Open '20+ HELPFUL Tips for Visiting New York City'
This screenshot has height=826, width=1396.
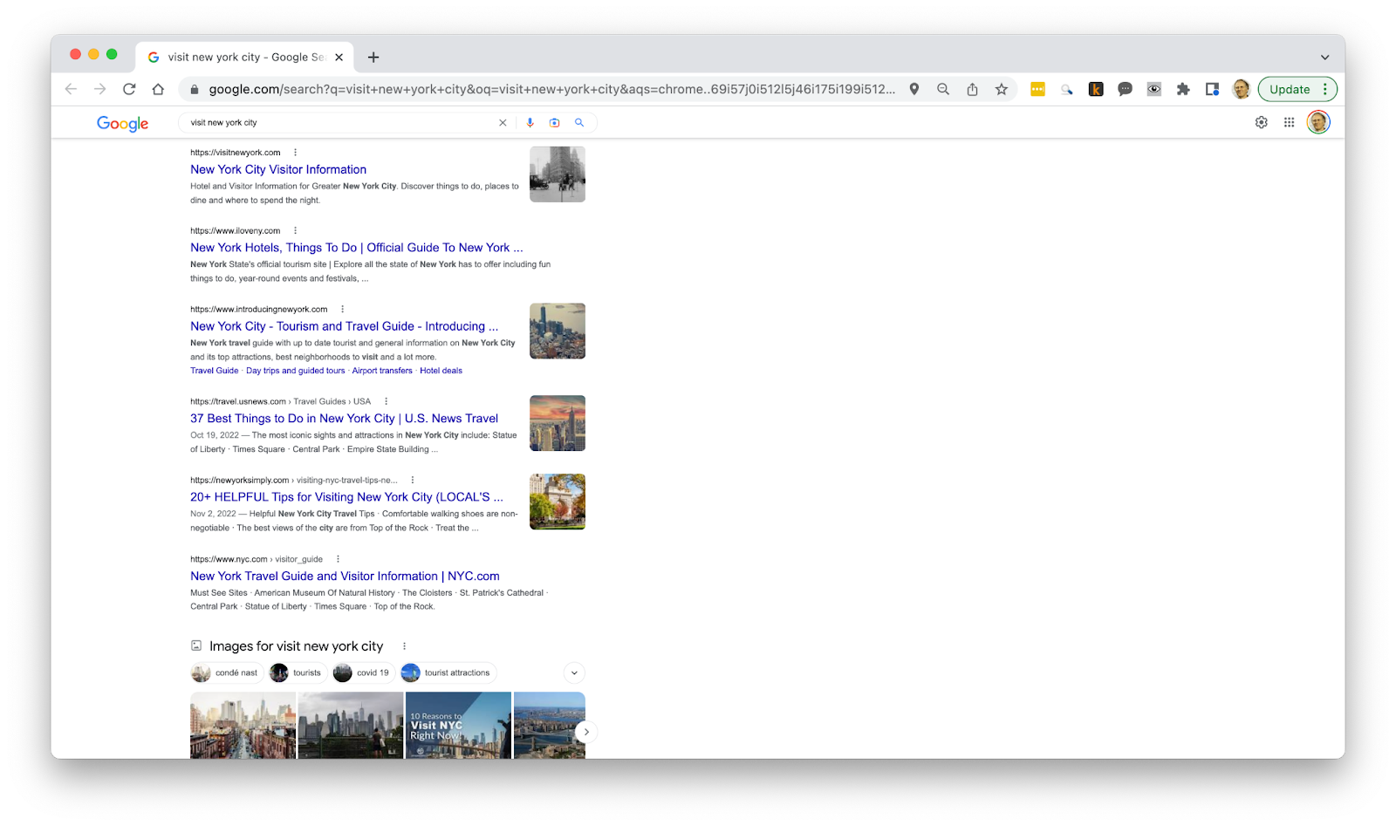[x=346, y=497]
